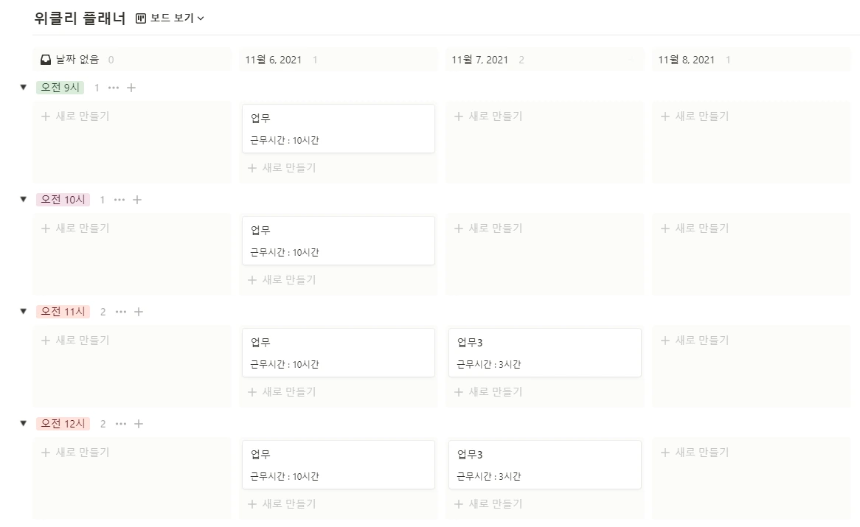Viewport: 860px width, 527px height.
Task: Click the plus icon beside 오전 10시
Action: tap(139, 199)
